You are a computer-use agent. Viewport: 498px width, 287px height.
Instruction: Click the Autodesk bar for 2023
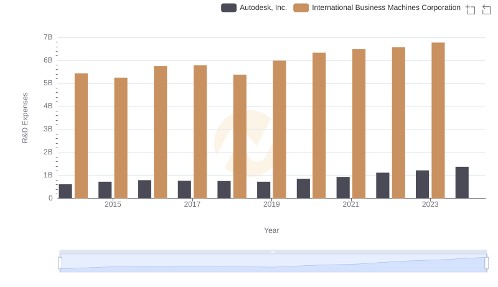[x=422, y=184]
